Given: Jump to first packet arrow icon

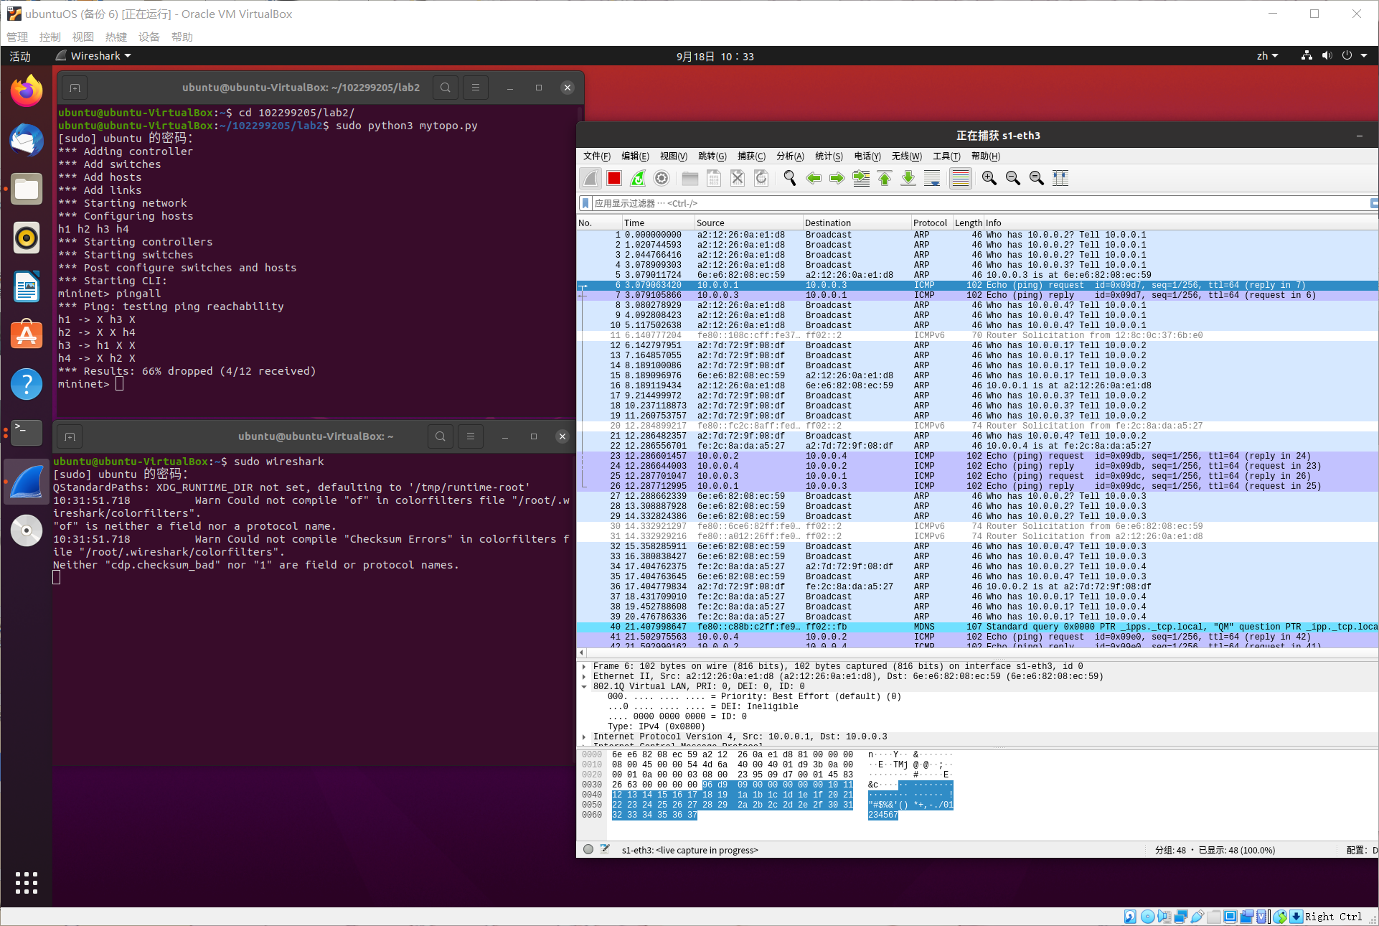Looking at the screenshot, I should pyautogui.click(x=885, y=178).
